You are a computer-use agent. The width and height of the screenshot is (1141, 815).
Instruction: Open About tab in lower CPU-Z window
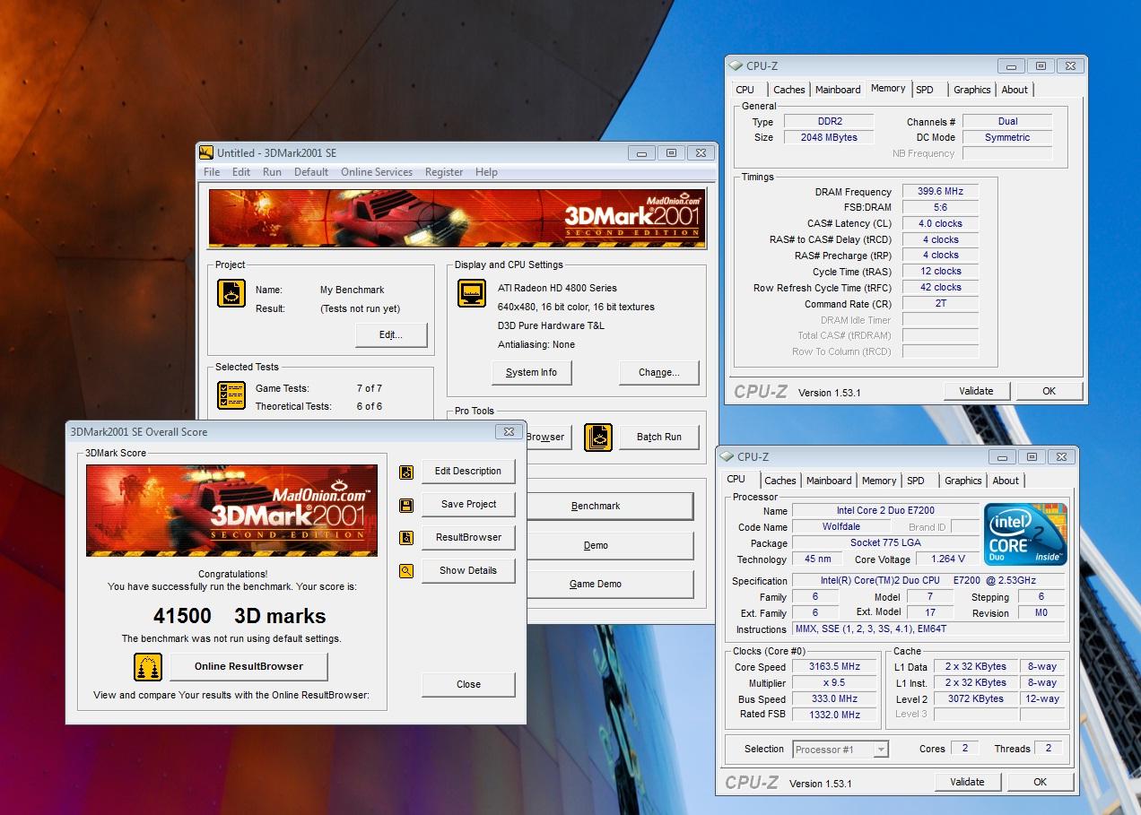1006,481
